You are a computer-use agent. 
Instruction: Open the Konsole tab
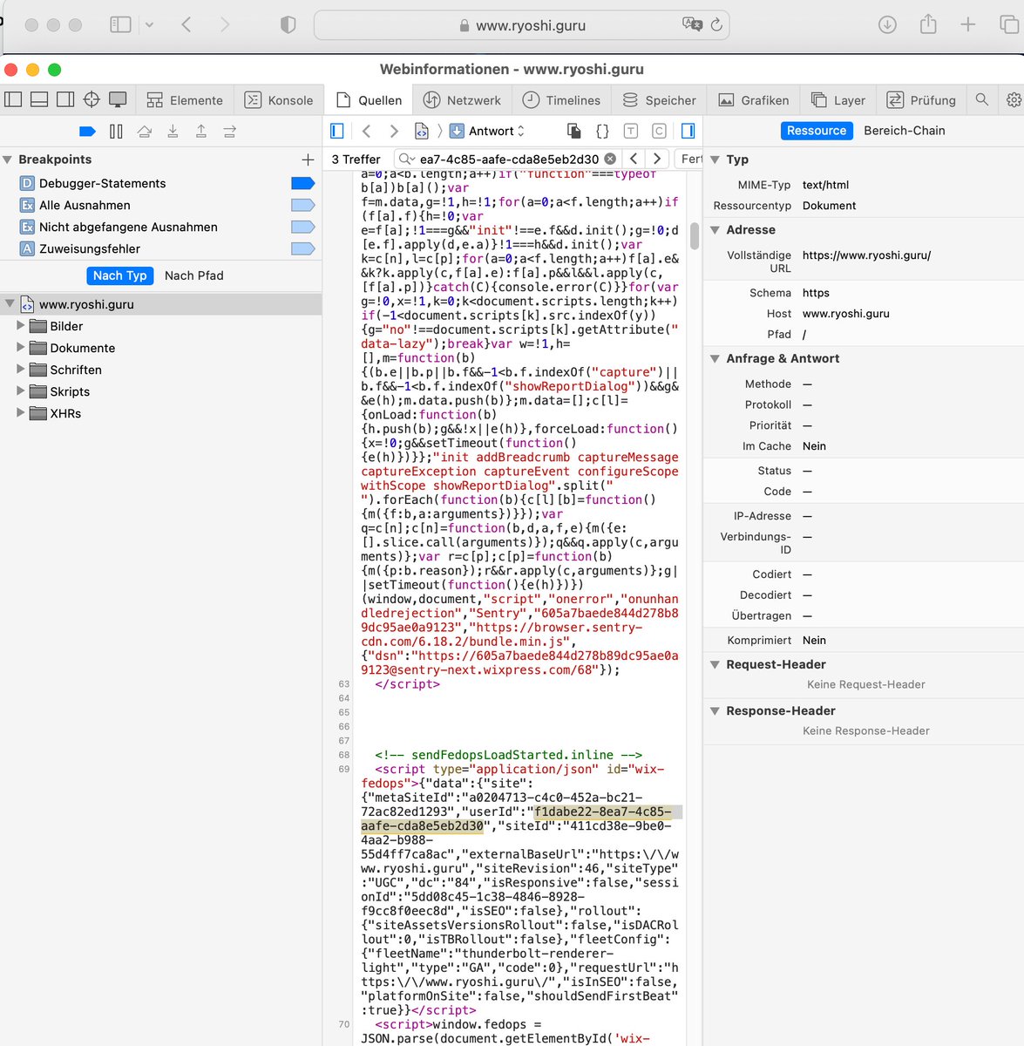point(279,100)
